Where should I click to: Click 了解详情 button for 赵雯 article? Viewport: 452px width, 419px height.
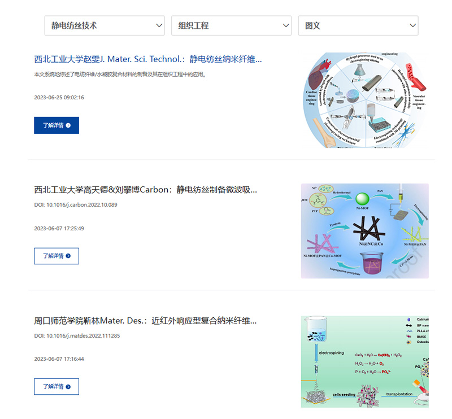56,125
